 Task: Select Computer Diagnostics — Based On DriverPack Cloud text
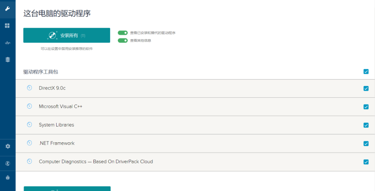click(96, 162)
